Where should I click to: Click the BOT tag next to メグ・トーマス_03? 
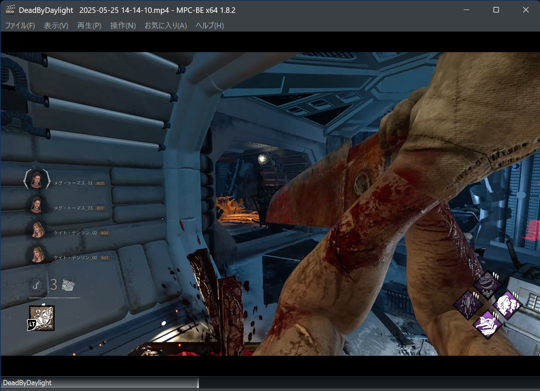pyautogui.click(x=100, y=208)
